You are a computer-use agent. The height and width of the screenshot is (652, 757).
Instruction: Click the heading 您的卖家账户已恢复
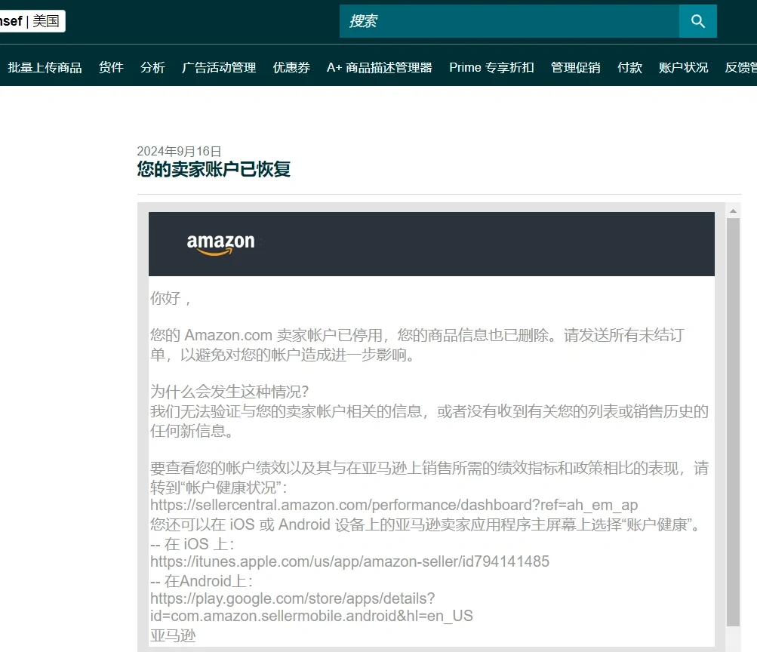(x=214, y=169)
